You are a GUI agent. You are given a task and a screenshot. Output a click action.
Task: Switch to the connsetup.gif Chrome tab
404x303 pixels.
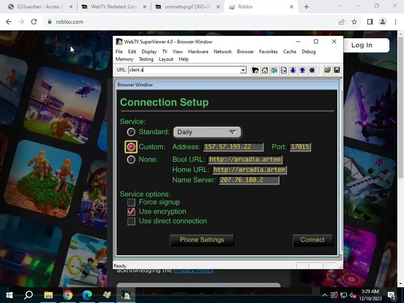point(187,7)
